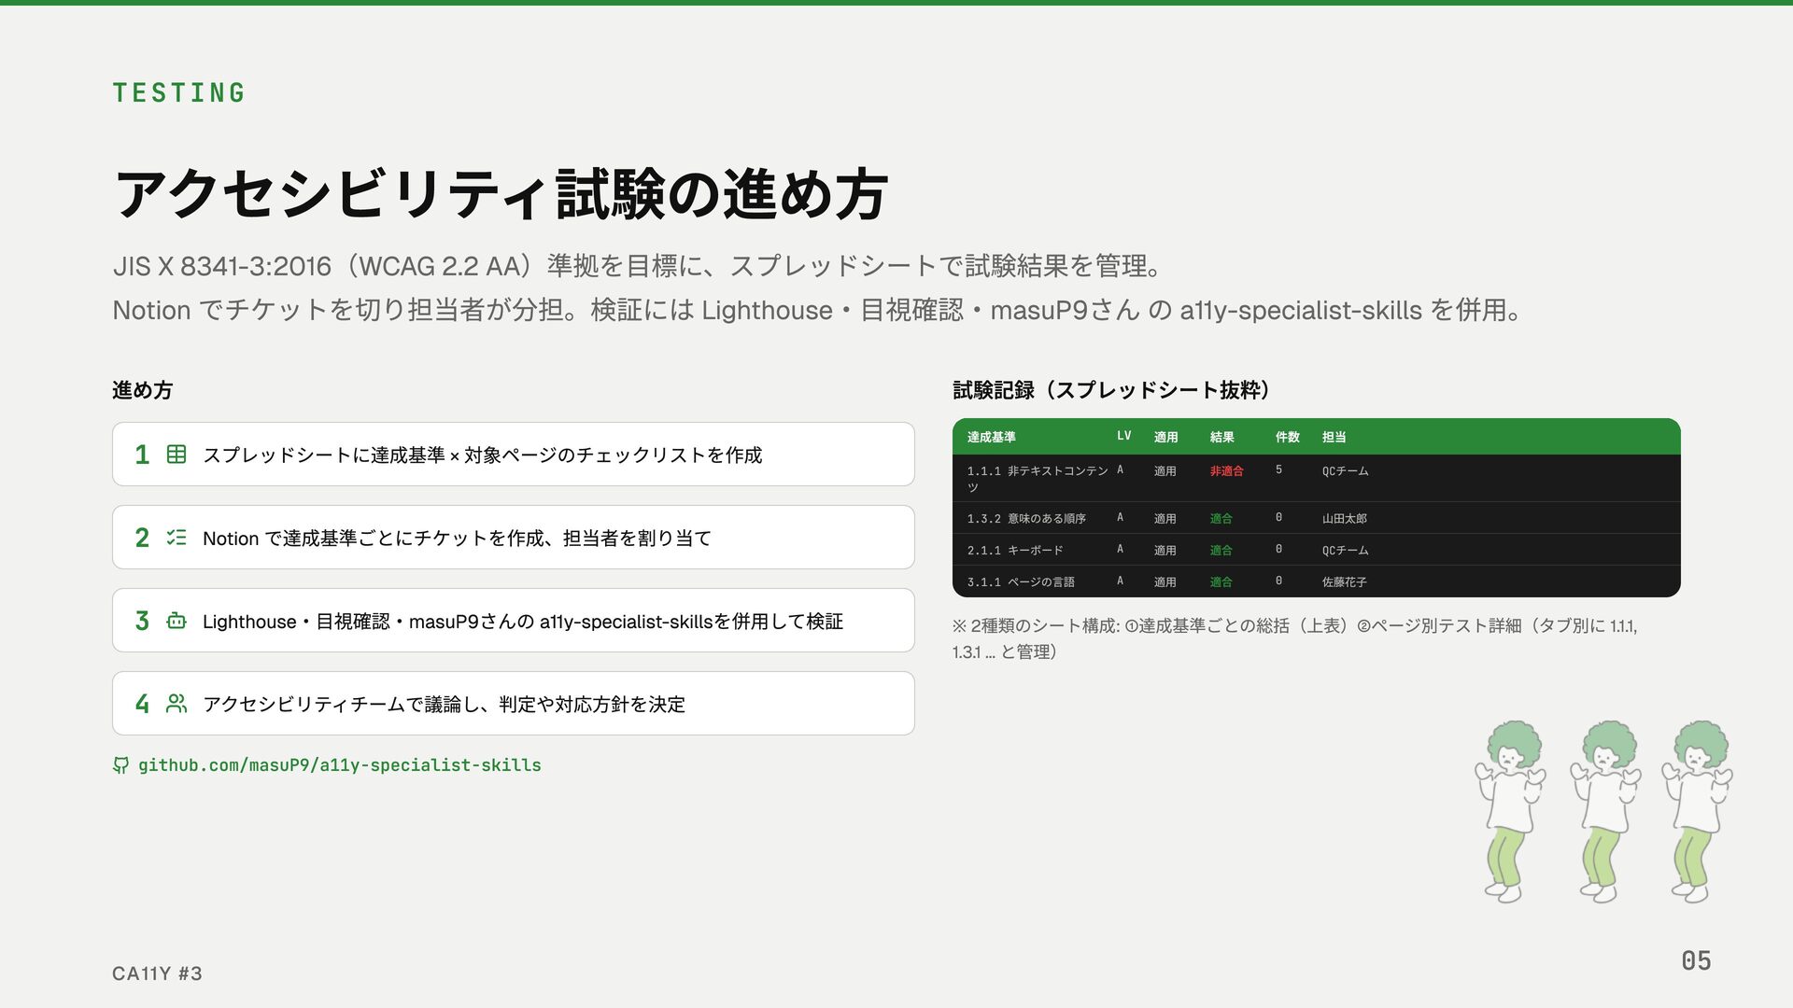Image resolution: width=1793 pixels, height=1008 pixels.
Task: Click the 佐藤花子 assignee cell
Action: coord(1344,581)
